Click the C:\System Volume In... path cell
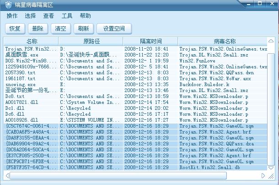 (90, 102)
